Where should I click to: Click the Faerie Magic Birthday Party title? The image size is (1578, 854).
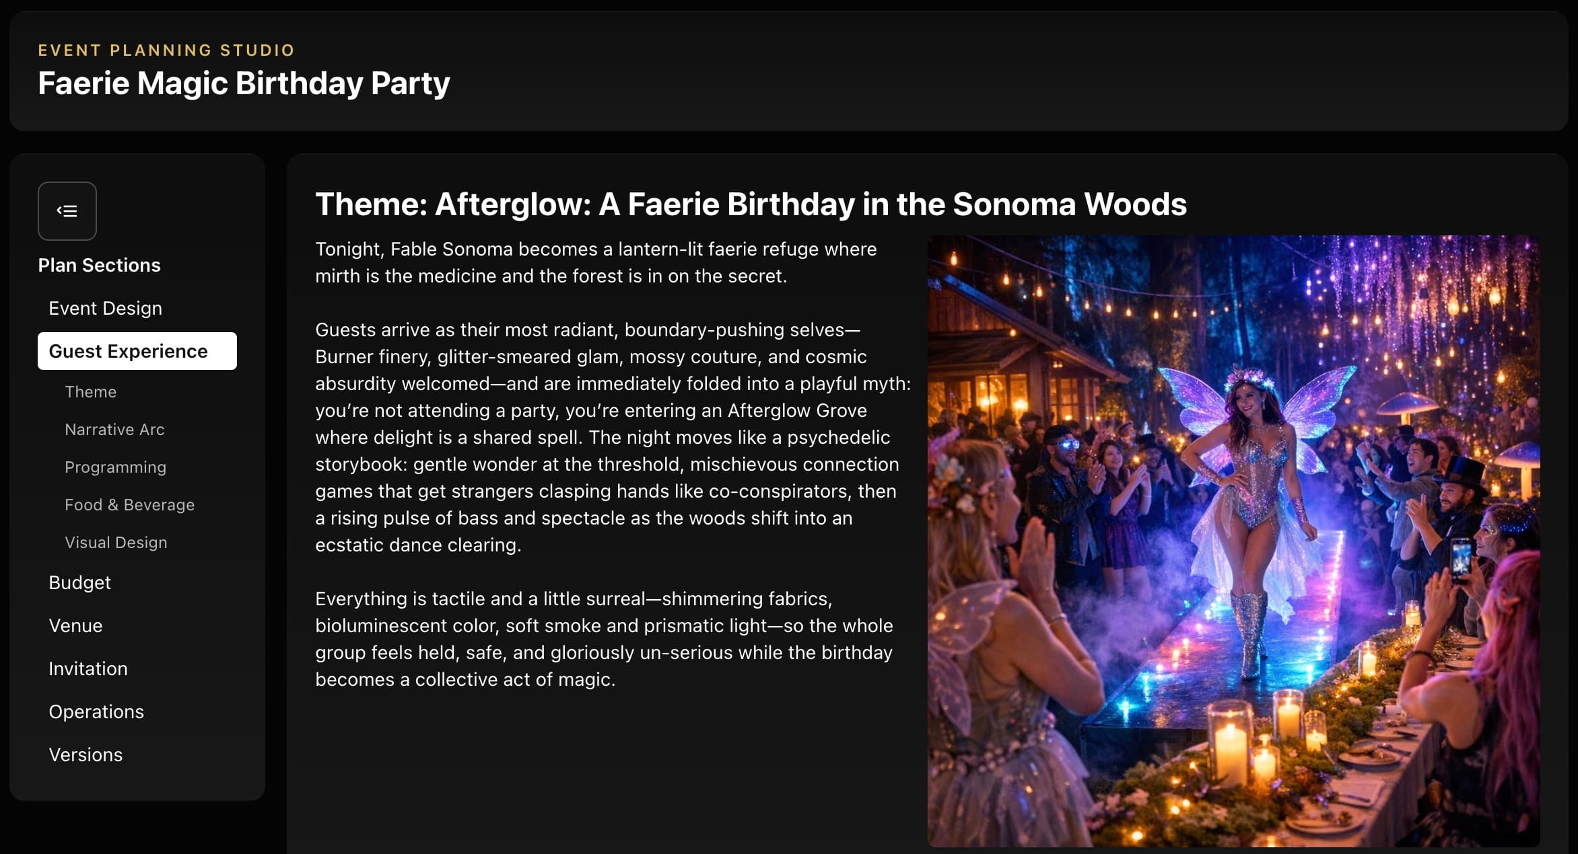pos(244,83)
